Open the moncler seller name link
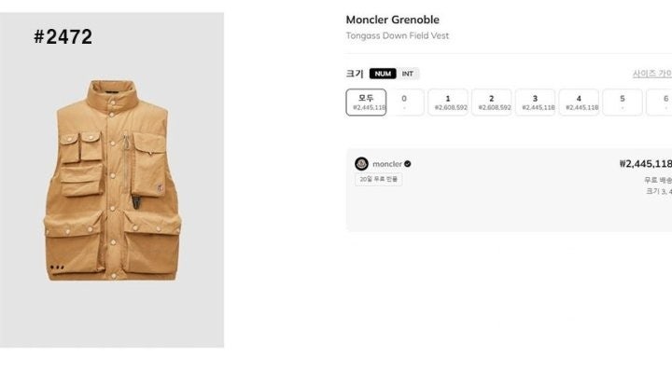 (387, 164)
